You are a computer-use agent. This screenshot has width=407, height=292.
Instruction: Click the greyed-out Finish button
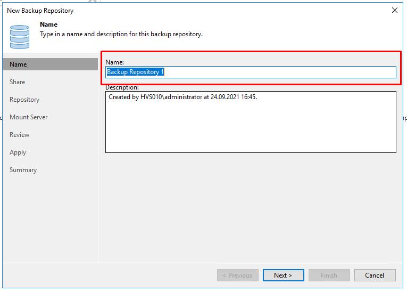[x=329, y=275]
